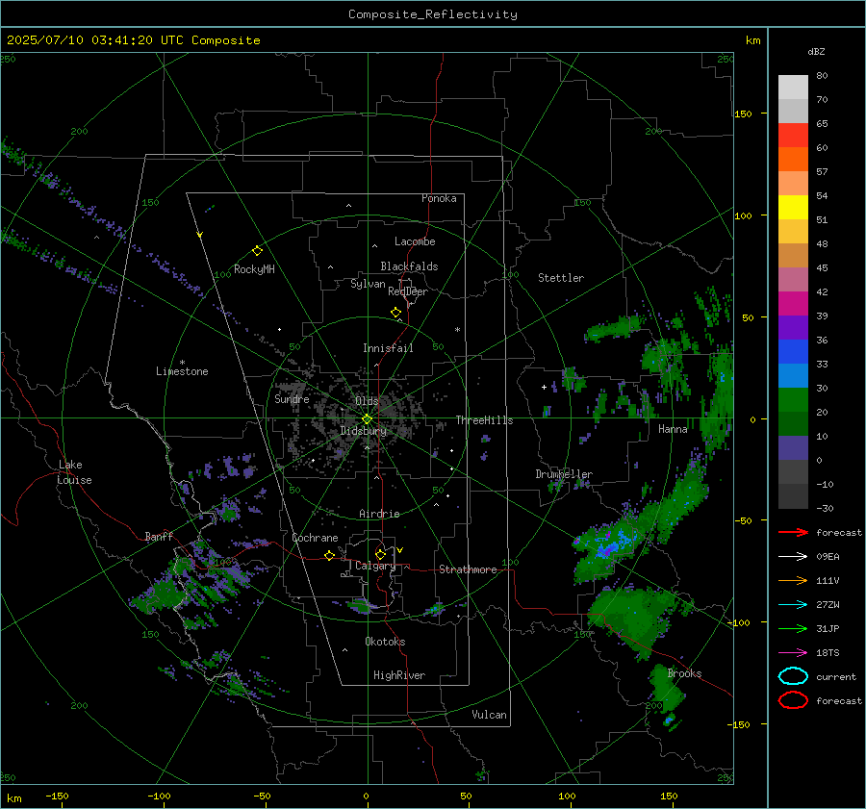
Task: Click the Lake Louise label
Action: (x=74, y=472)
